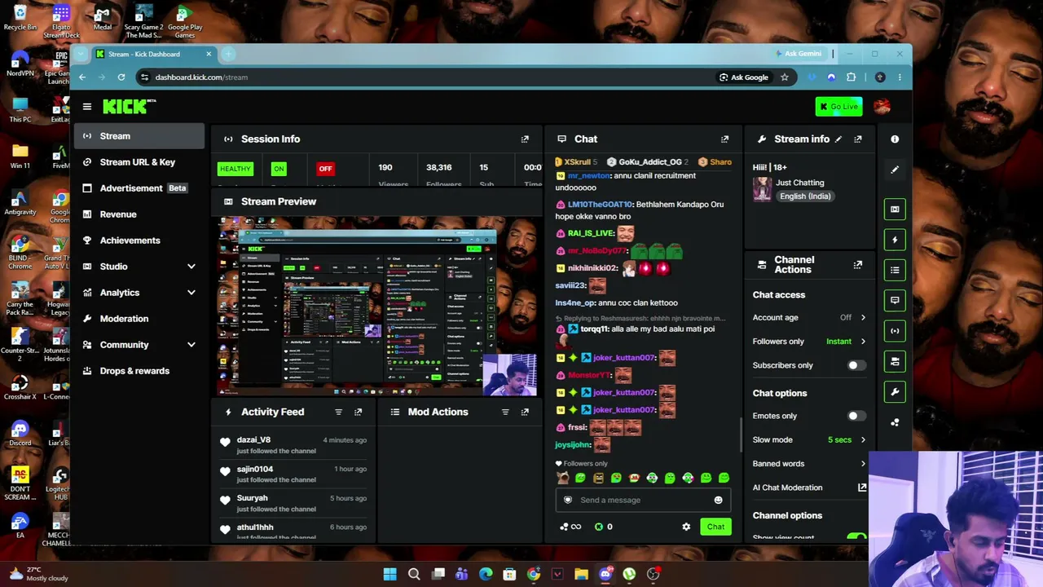This screenshot has height=587, width=1043.
Task: Open the Moderation page
Action: (139, 319)
